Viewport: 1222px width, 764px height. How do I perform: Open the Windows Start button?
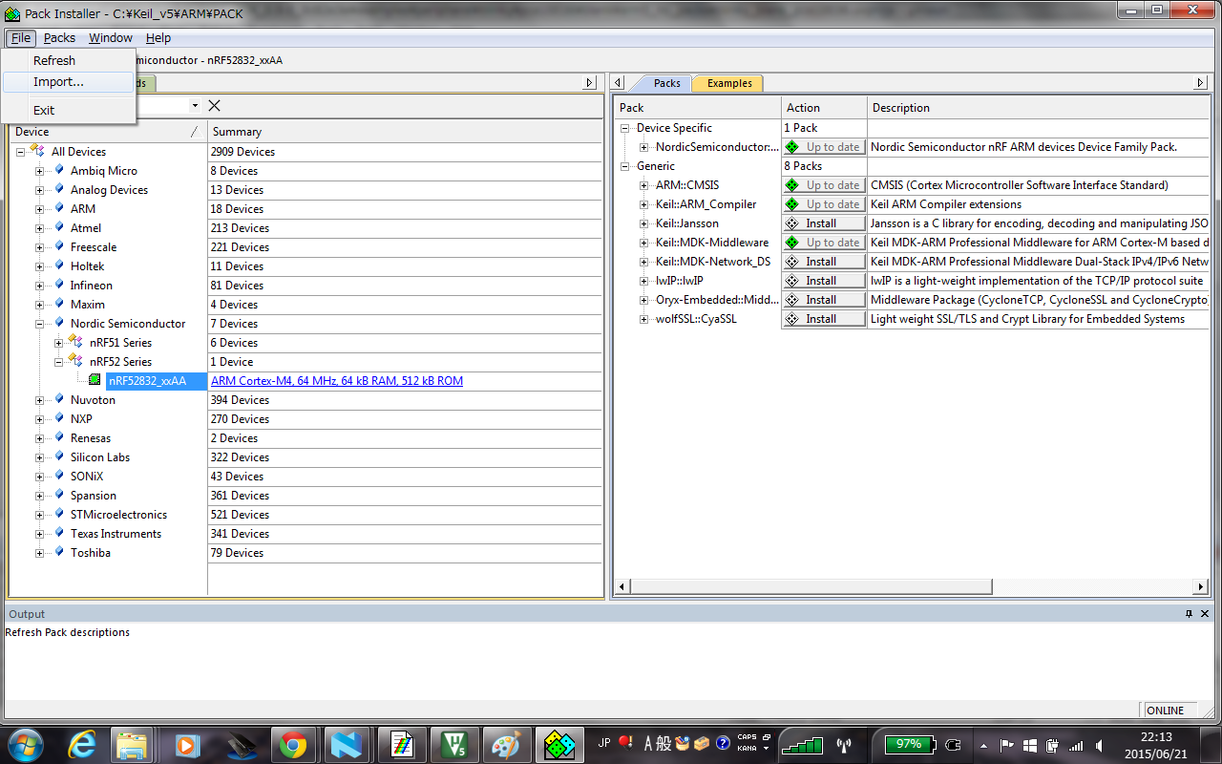(24, 744)
